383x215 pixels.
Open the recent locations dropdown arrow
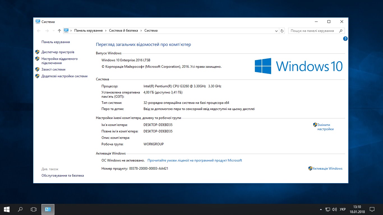pos(54,31)
